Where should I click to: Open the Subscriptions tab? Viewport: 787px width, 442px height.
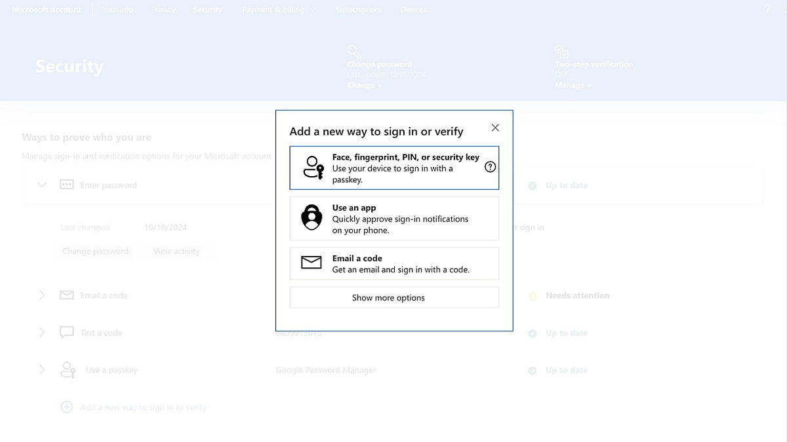point(359,10)
